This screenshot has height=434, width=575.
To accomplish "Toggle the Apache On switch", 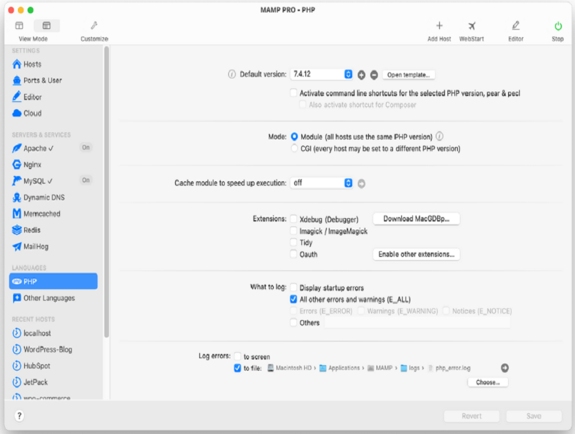I will point(85,148).
